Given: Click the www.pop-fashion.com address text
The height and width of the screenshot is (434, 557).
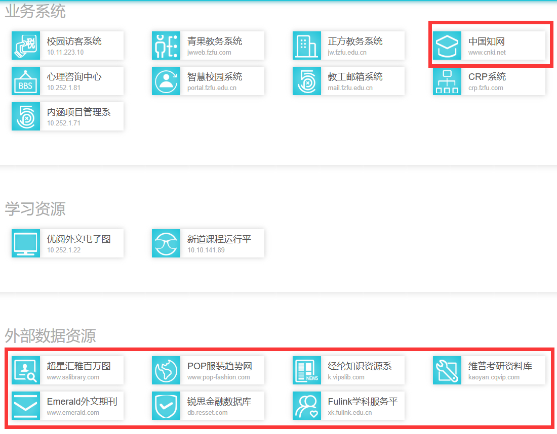Looking at the screenshot, I should coord(218,377).
